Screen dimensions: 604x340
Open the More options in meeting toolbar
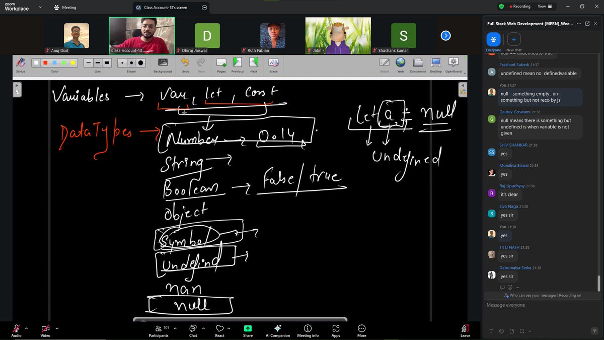pos(362,330)
